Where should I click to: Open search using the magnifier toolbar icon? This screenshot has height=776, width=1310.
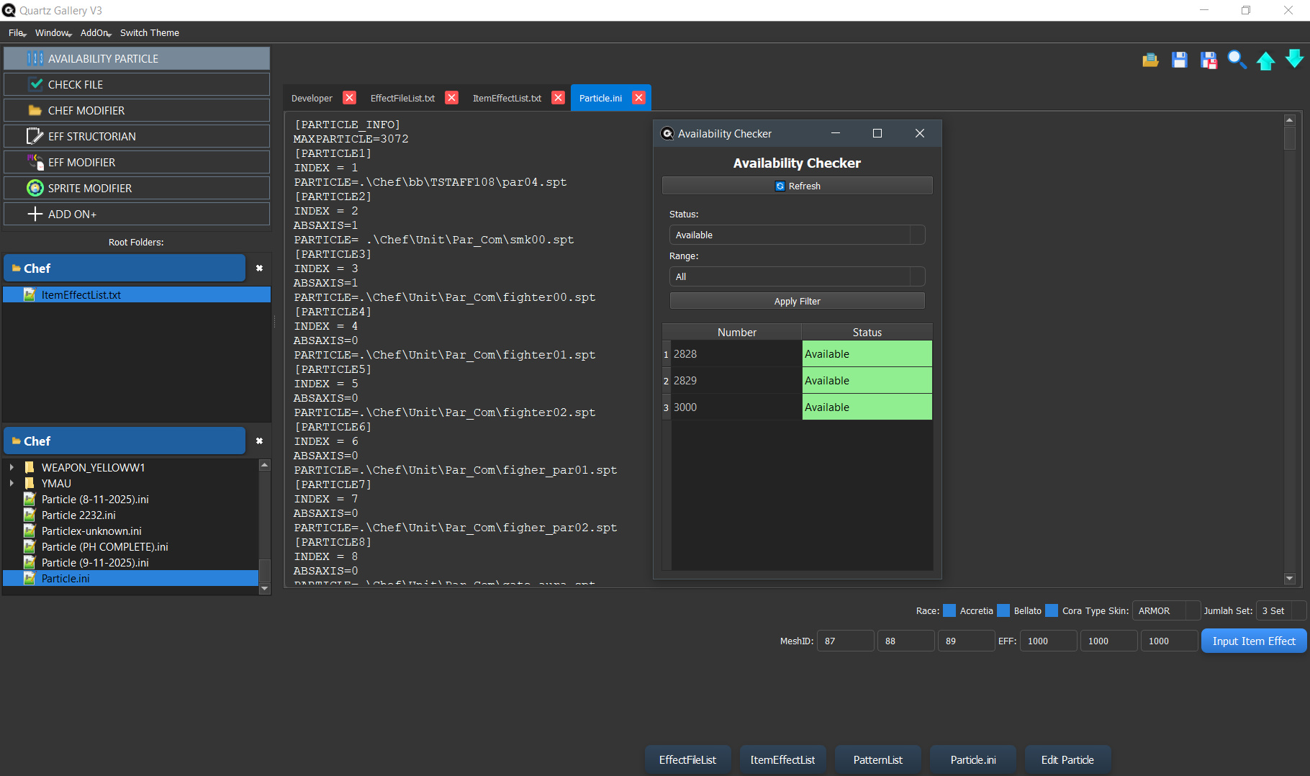pyautogui.click(x=1237, y=60)
